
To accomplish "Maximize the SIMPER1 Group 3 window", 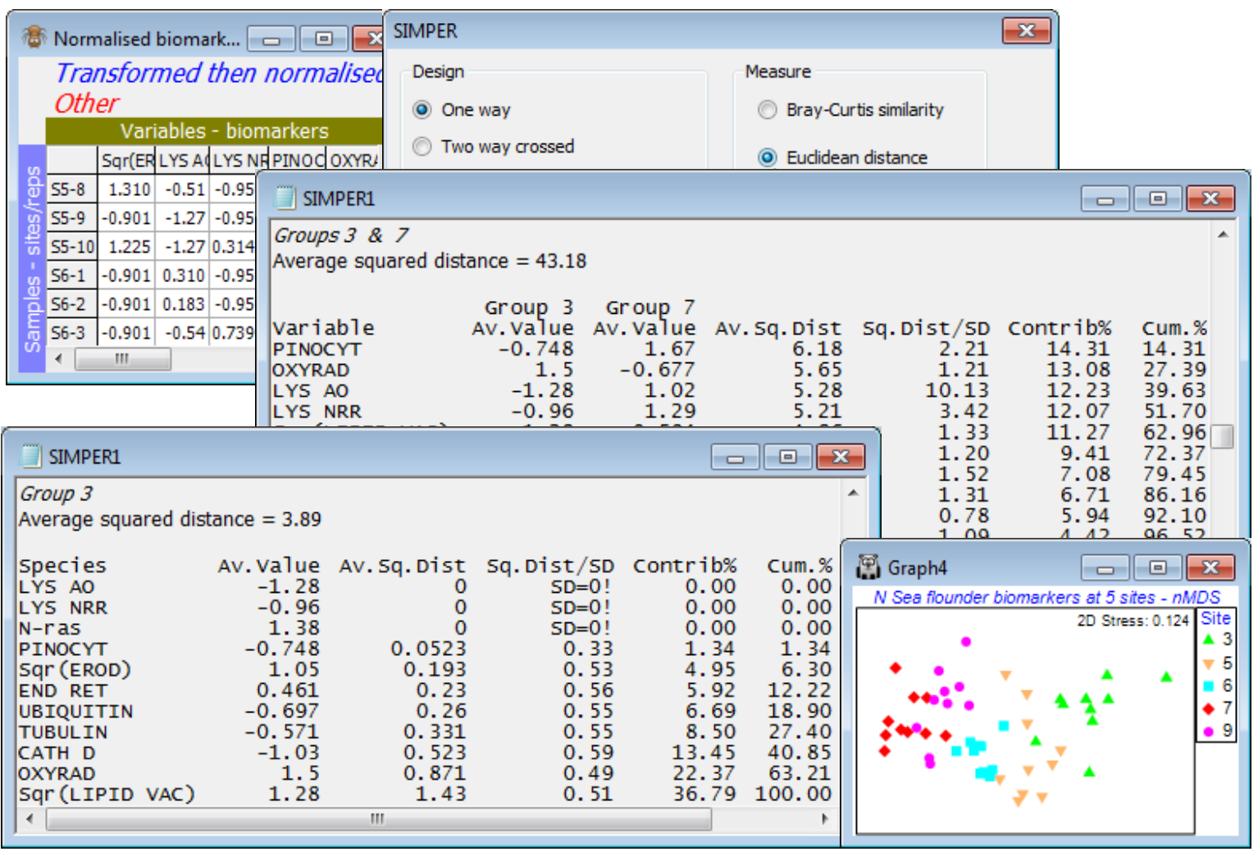I will pos(787,457).
